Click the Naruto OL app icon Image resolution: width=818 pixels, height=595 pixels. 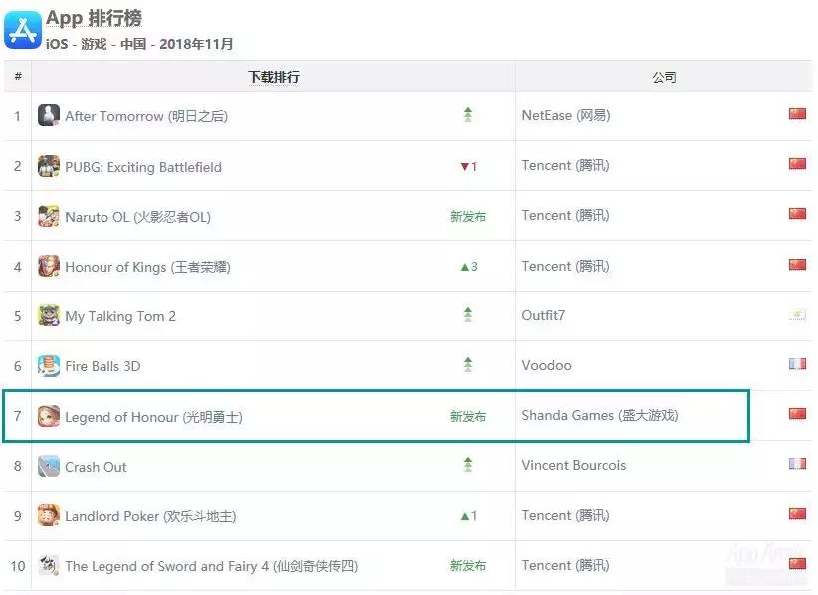48,216
